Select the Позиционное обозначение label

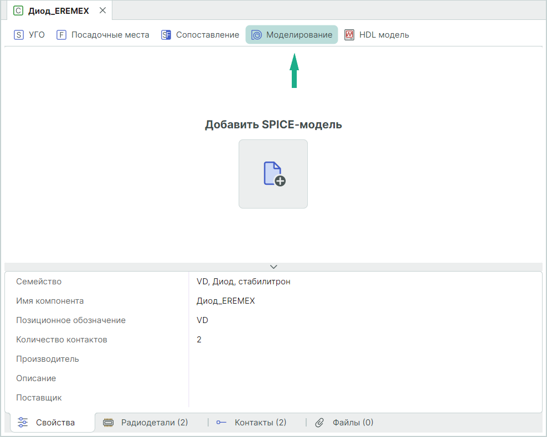71,320
